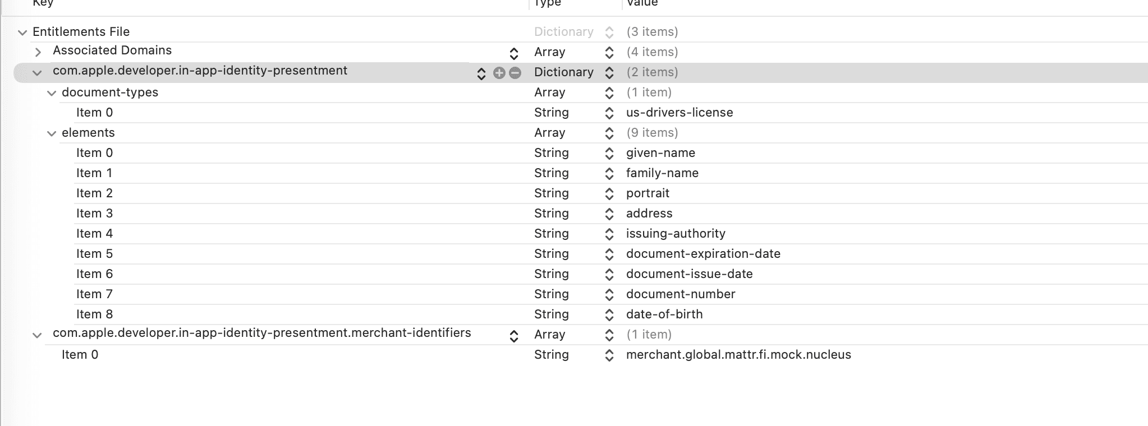Collapse the document-types array
The height and width of the screenshot is (426, 1148).
(x=52, y=93)
